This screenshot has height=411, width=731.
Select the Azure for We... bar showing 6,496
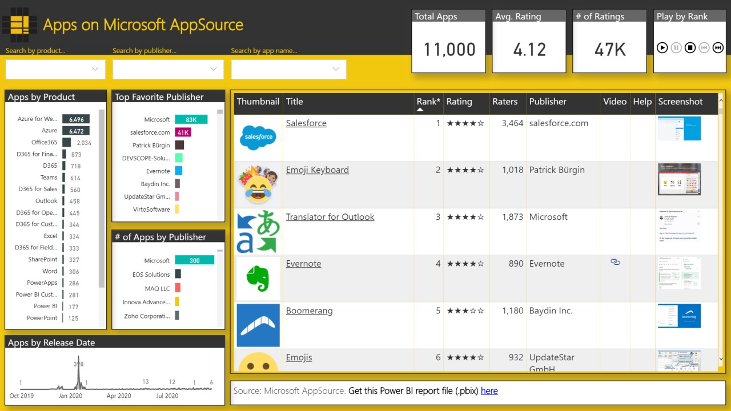pyautogui.click(x=76, y=119)
